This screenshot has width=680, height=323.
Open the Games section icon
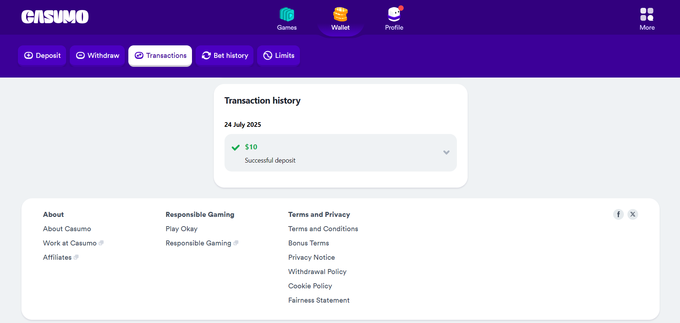tap(287, 14)
